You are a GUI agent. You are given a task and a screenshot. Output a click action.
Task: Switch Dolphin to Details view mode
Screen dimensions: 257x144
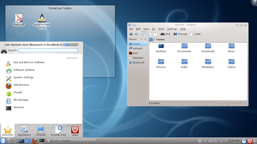click(149, 34)
